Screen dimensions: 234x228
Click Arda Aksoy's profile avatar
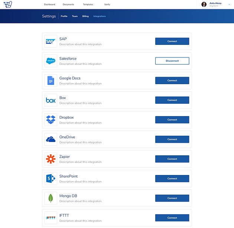click(204, 4)
